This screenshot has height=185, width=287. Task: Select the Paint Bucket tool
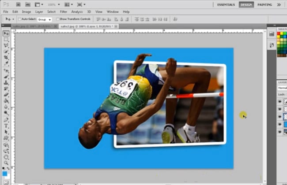(x=6, y=100)
